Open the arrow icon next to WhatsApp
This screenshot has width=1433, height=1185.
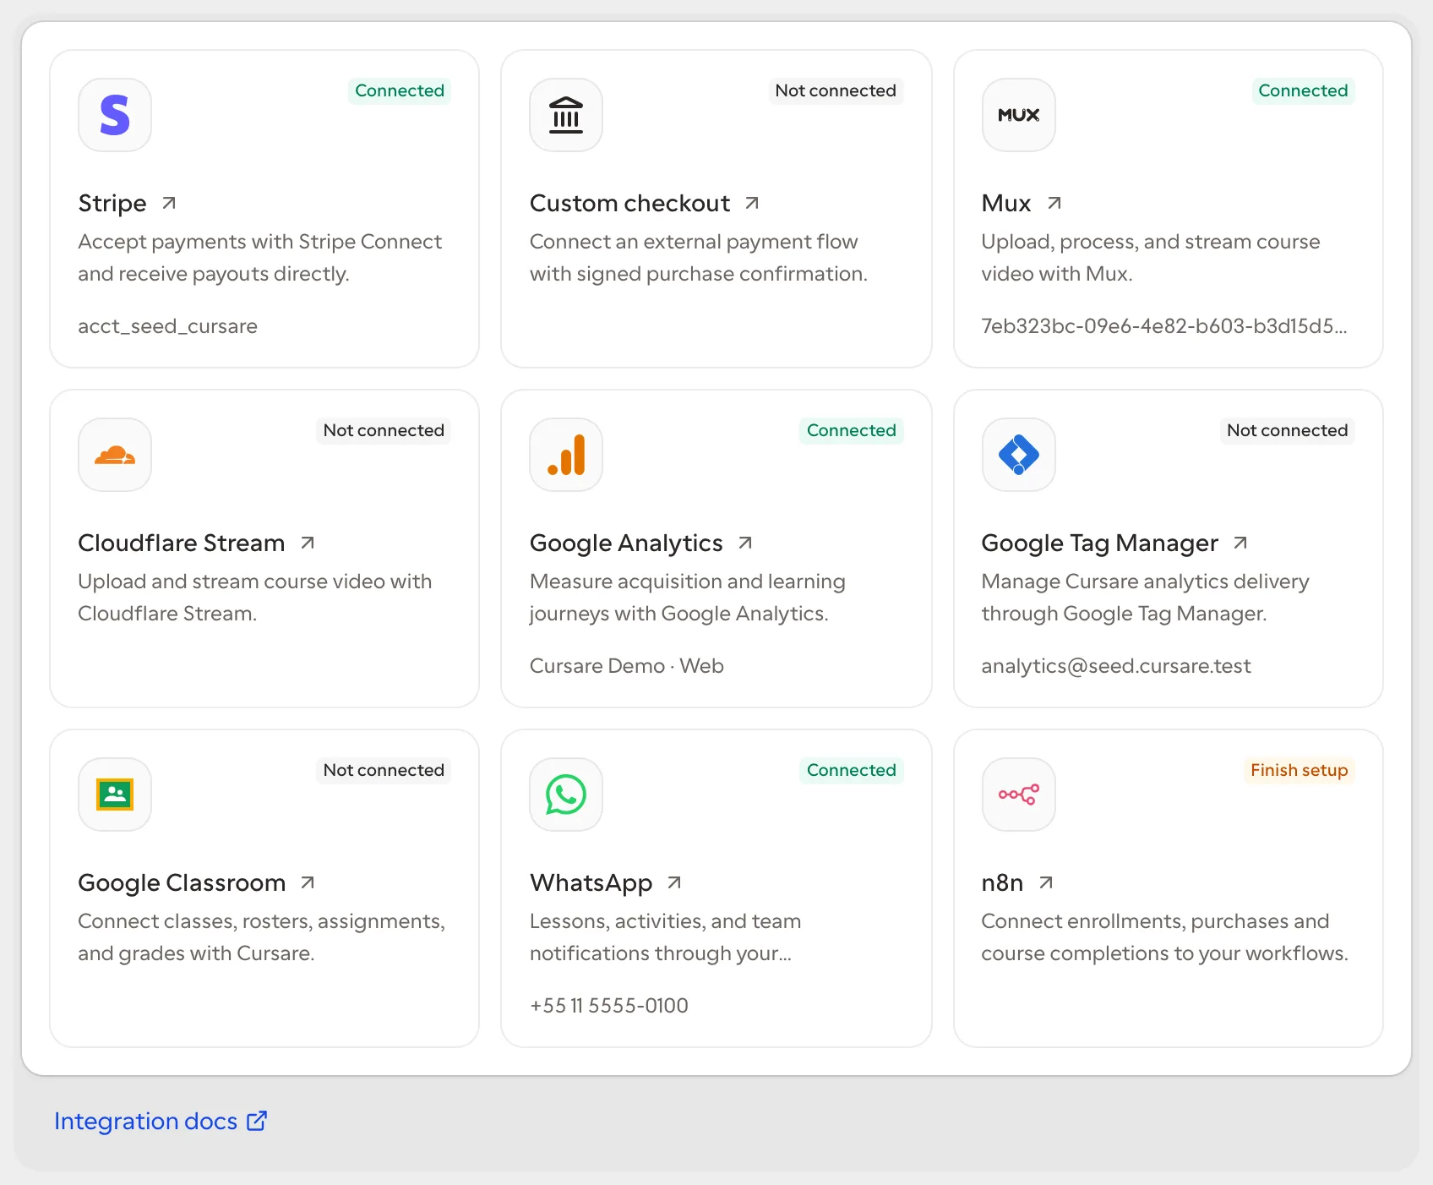[x=674, y=882]
